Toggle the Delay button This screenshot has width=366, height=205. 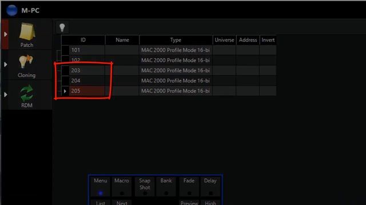[x=210, y=186]
